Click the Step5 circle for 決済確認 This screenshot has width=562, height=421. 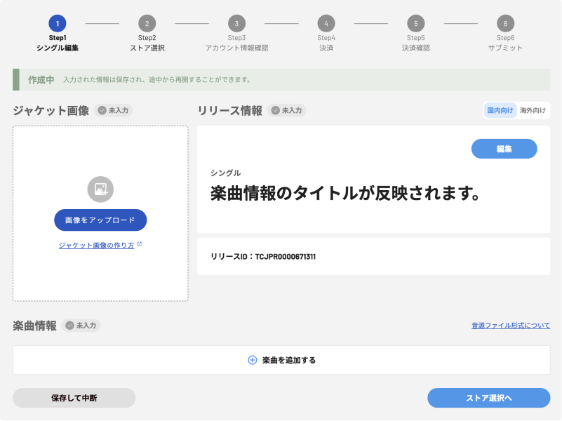(x=415, y=23)
